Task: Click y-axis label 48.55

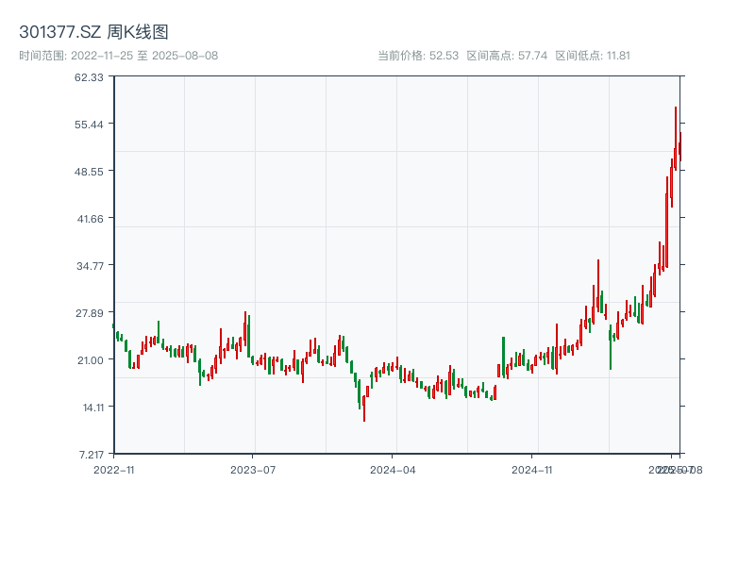Action: (x=89, y=172)
